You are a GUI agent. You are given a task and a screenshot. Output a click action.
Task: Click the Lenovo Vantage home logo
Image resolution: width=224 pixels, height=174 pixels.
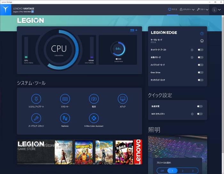(5, 10)
